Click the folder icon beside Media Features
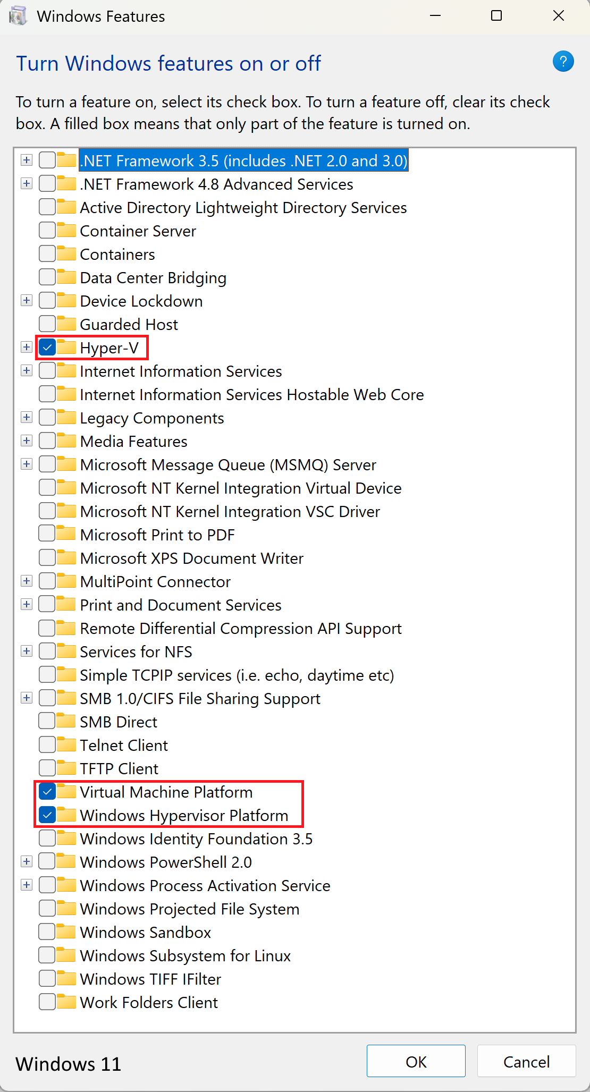 coord(66,441)
